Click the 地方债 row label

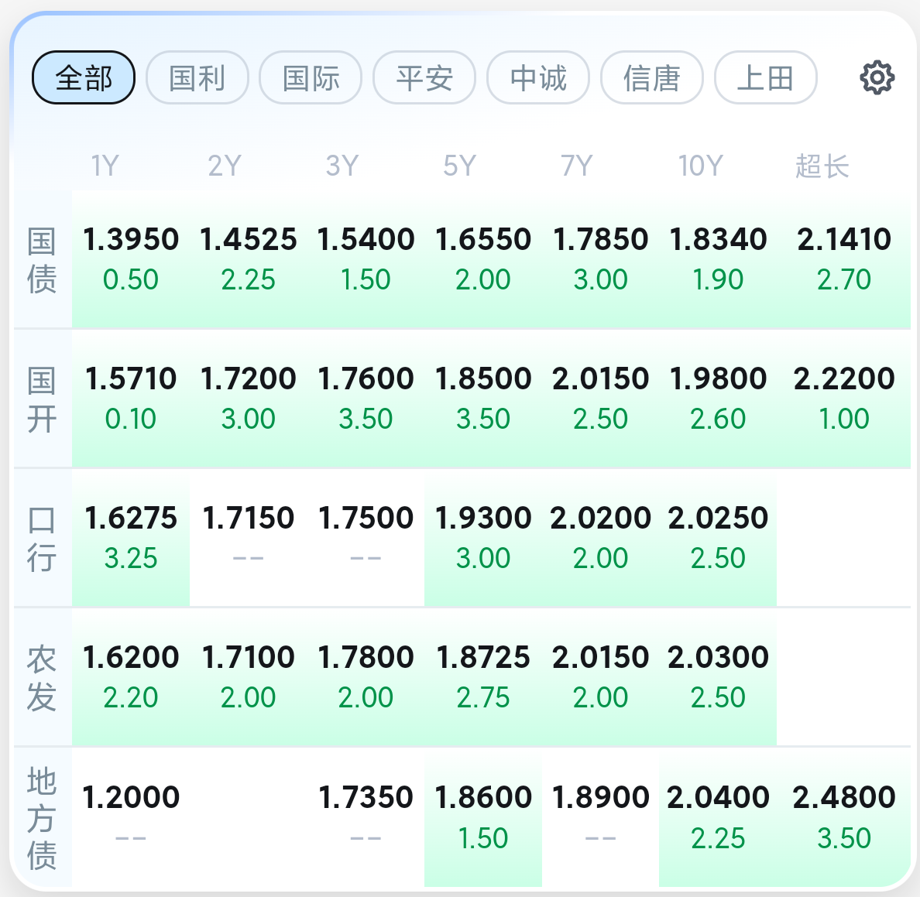(x=42, y=818)
